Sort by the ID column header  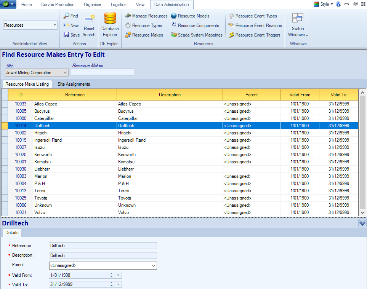tap(21, 95)
